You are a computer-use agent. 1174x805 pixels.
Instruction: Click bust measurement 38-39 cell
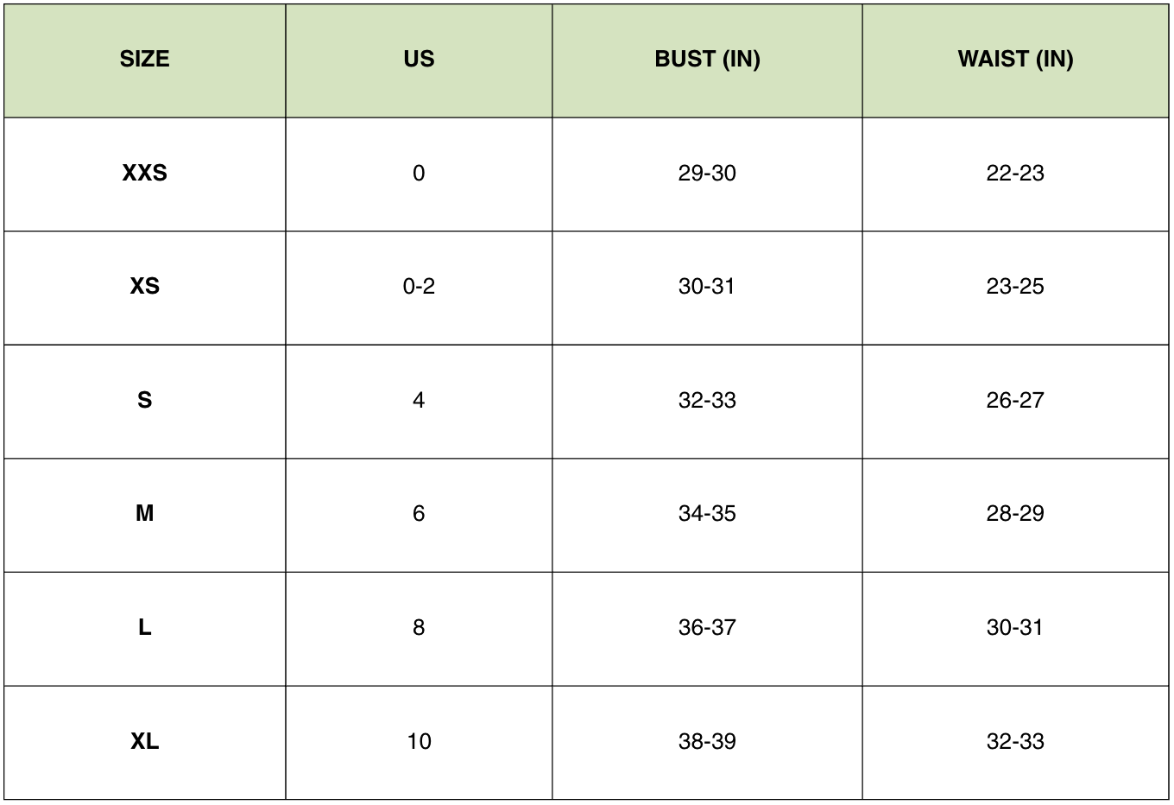point(707,742)
